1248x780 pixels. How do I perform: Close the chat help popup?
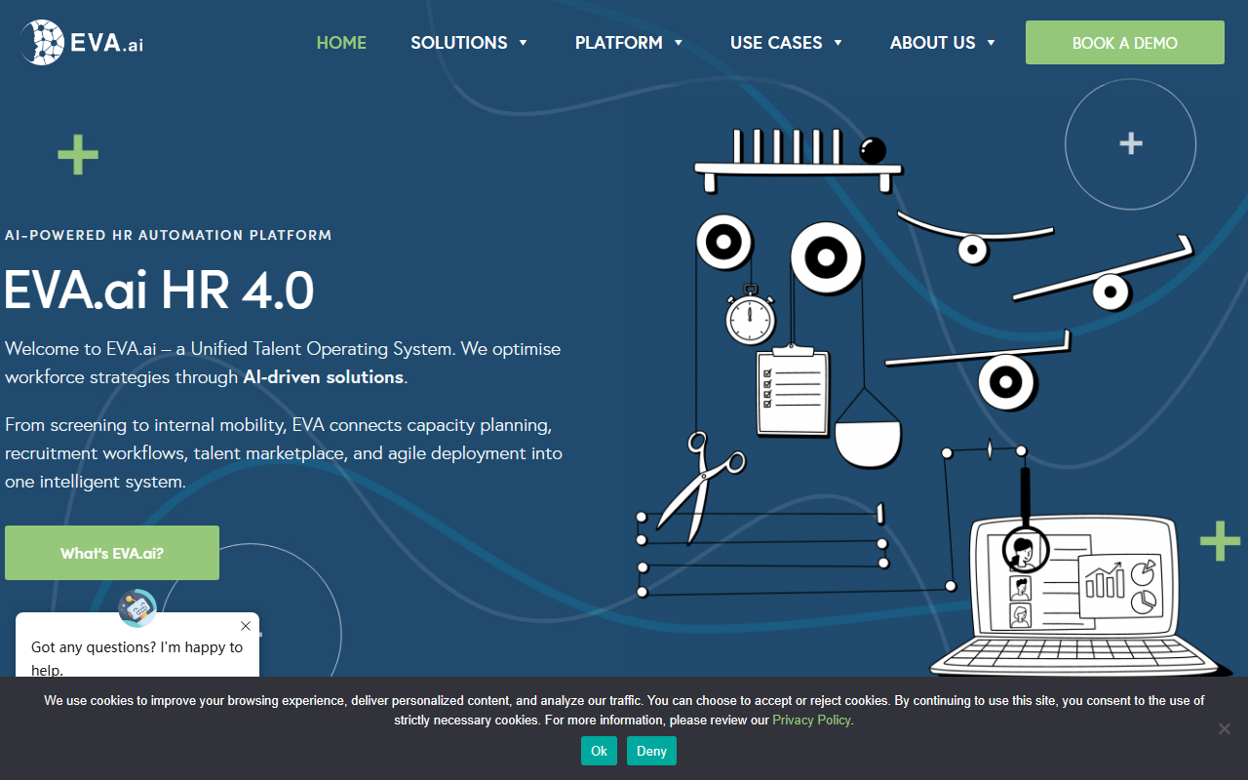[246, 626]
